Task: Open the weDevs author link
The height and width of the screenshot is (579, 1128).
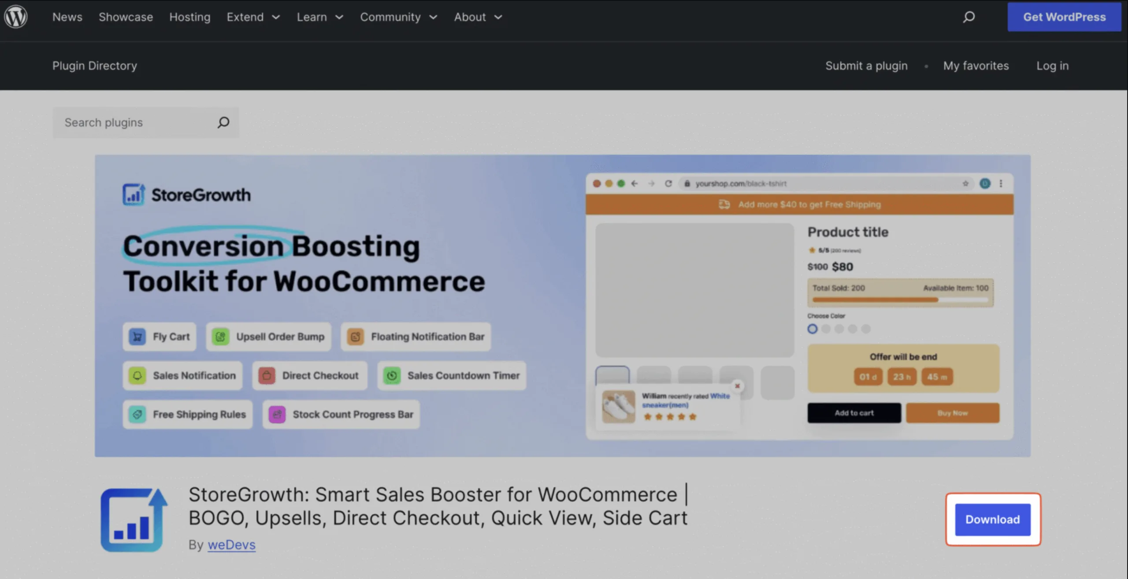Action: (232, 545)
